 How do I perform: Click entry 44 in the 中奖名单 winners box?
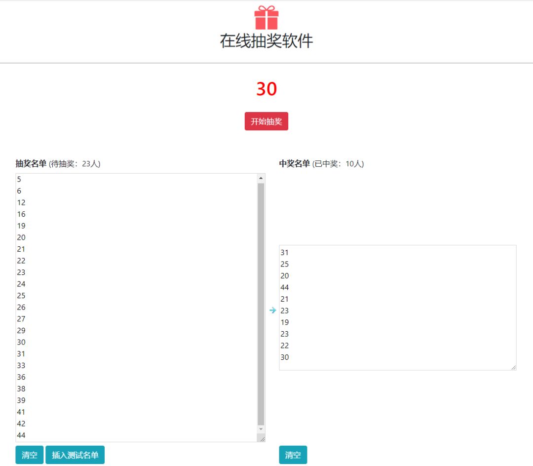tap(285, 288)
